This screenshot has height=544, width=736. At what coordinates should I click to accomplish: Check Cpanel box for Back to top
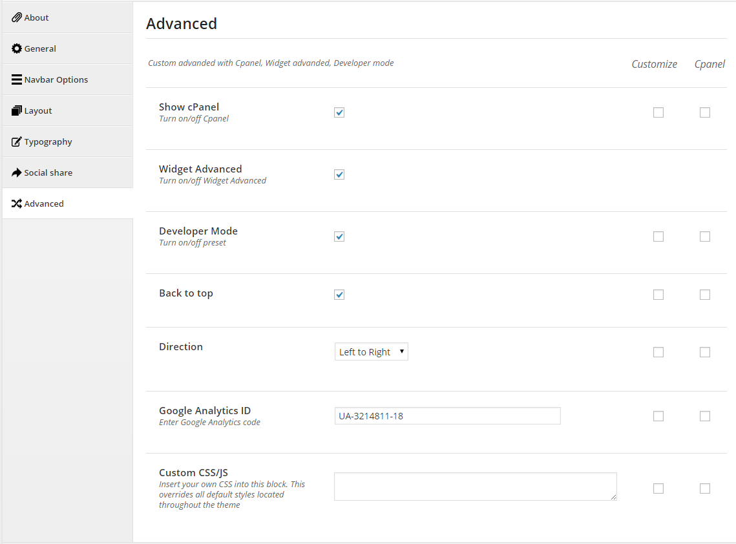tap(704, 295)
